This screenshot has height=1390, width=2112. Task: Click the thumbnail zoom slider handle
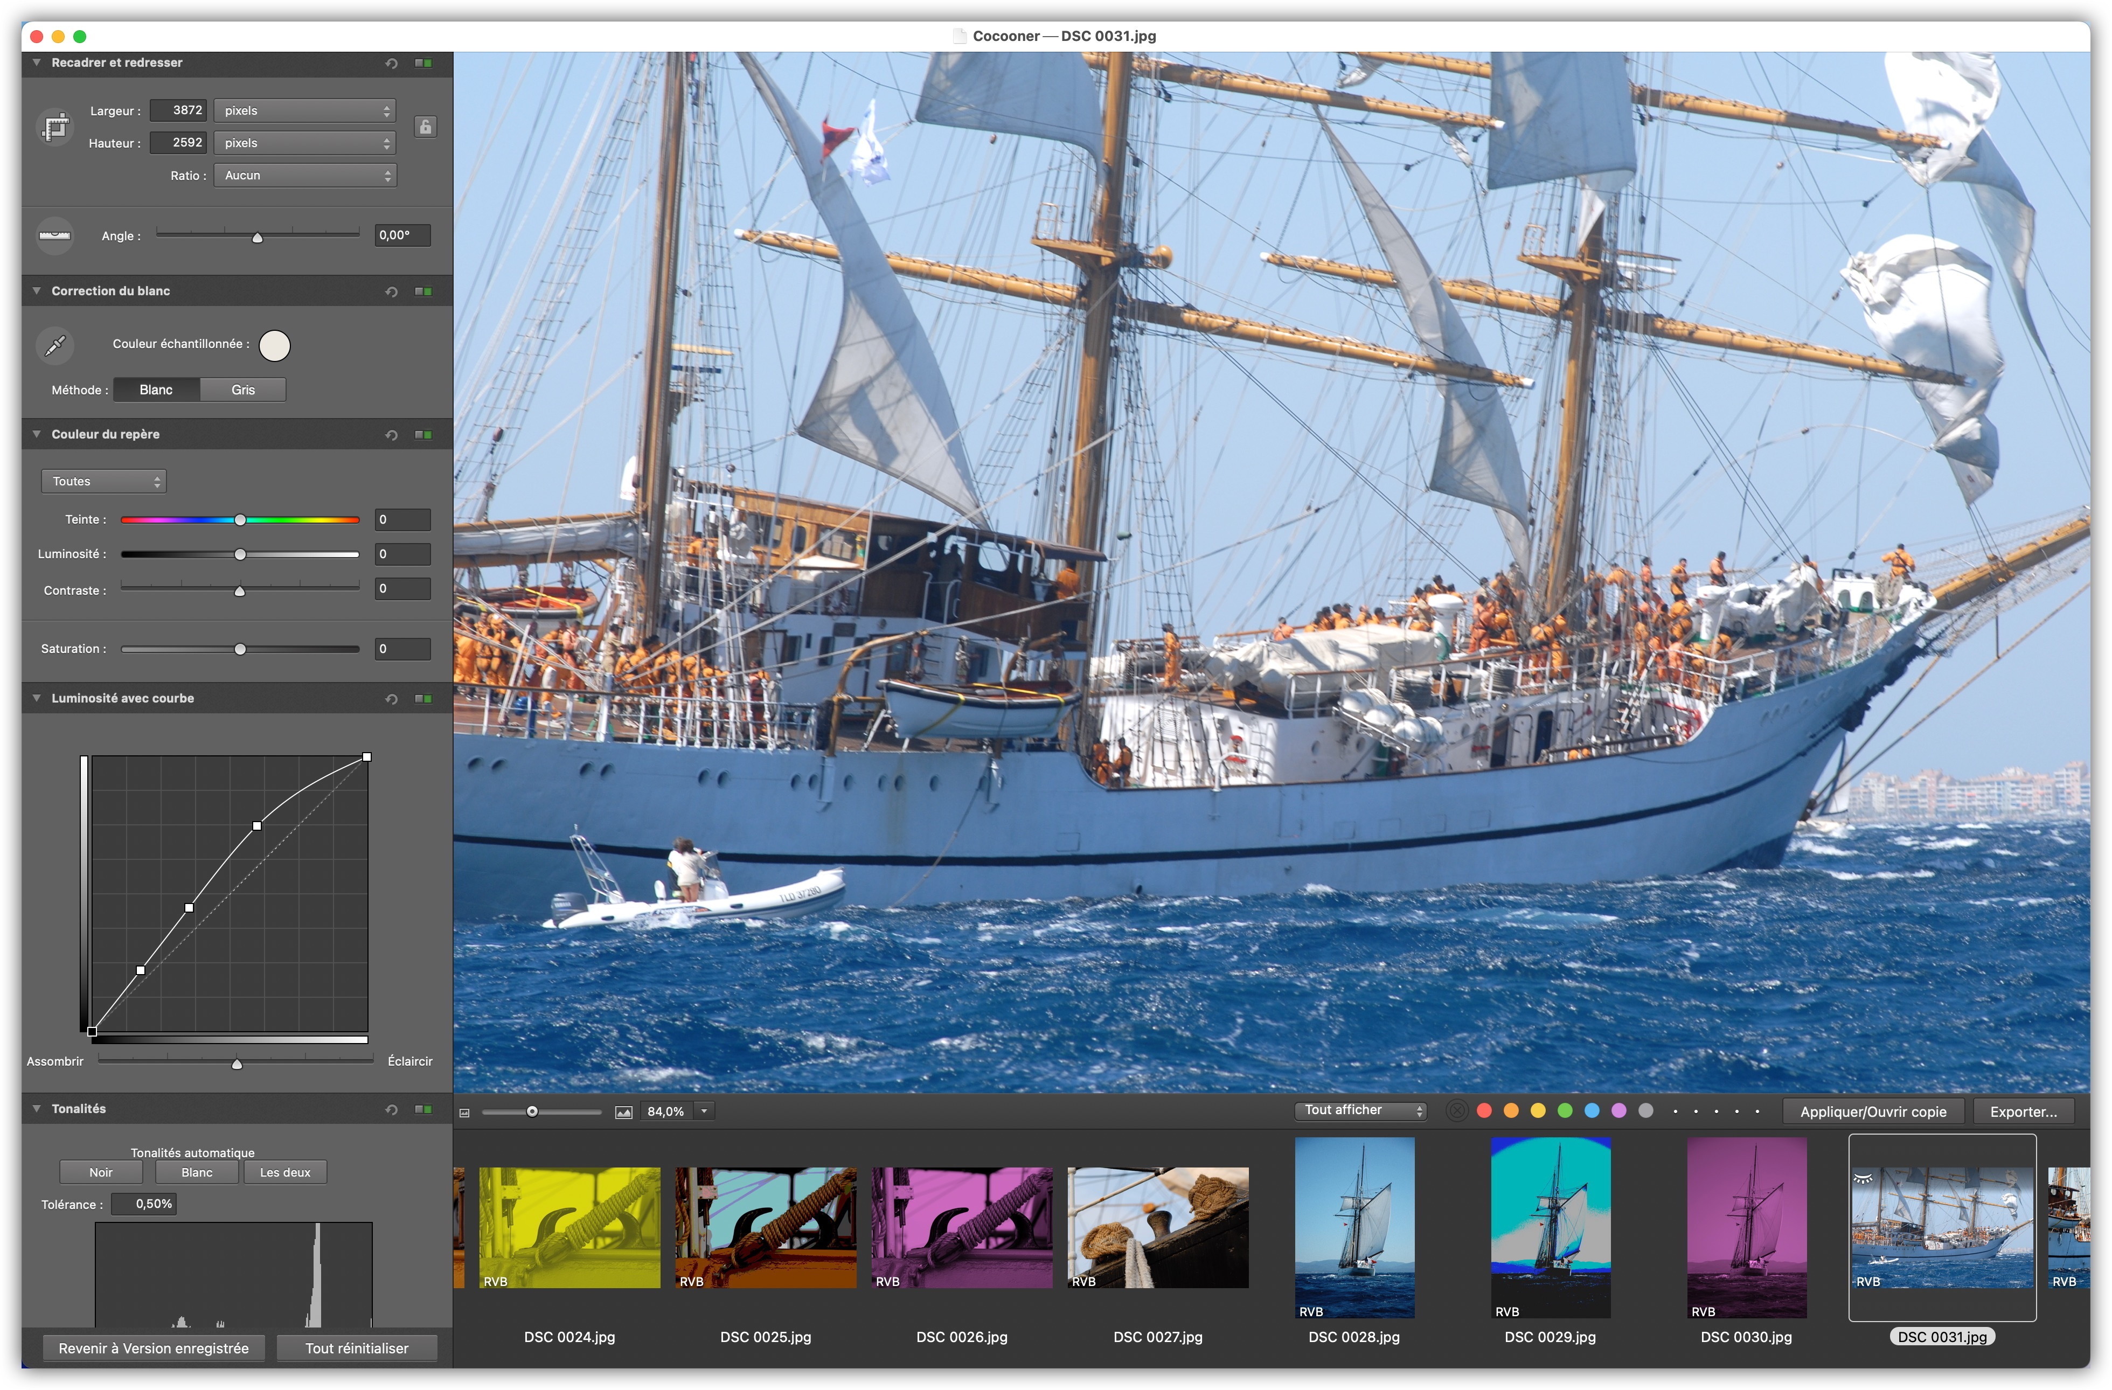coord(532,1112)
